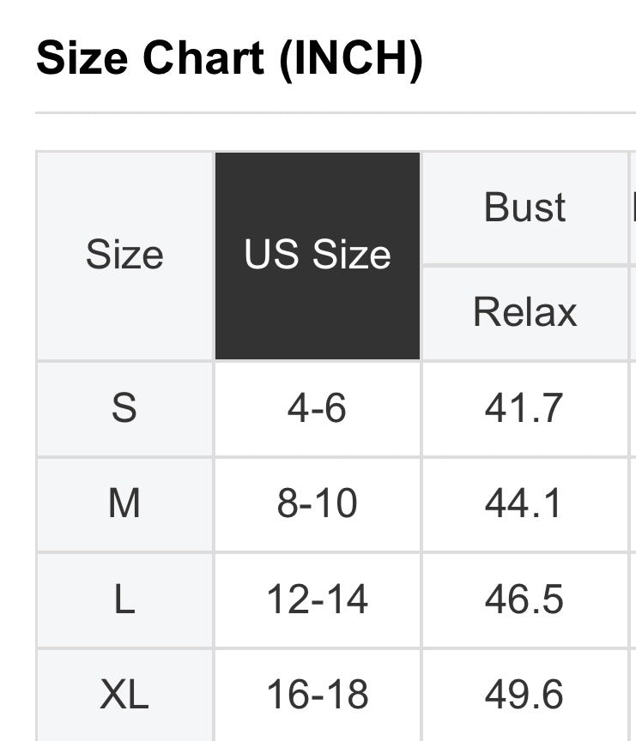Click the 4-6 US size cell

318,408
